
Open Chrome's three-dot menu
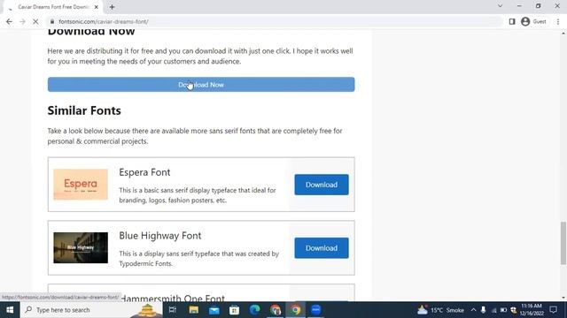(558, 21)
